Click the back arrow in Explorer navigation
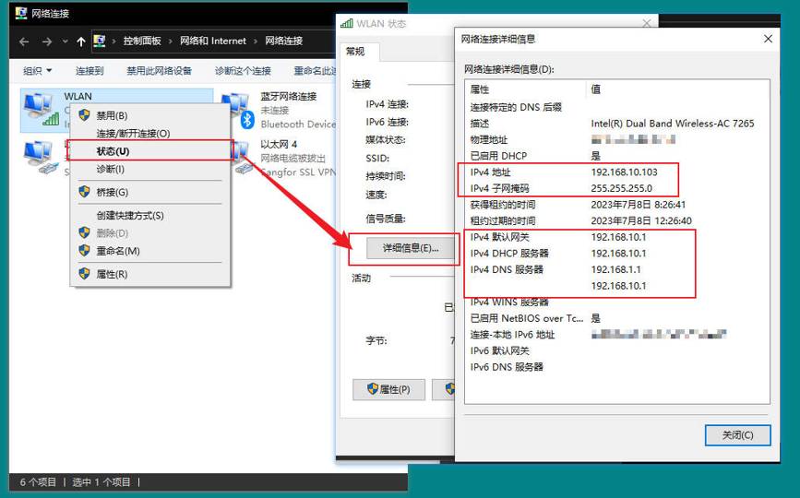The image size is (800, 498). click(x=24, y=41)
